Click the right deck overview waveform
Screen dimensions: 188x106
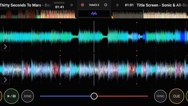(150, 14)
